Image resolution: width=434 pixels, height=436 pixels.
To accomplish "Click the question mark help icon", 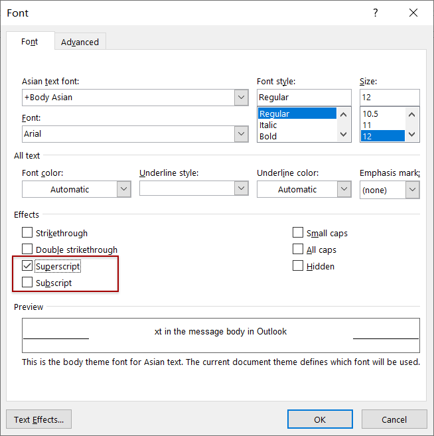I will [376, 13].
